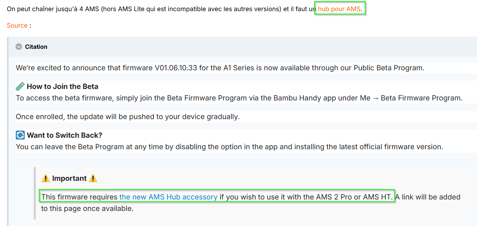Click the blue sync arrows icon
This screenshot has width=477, height=226.
pyautogui.click(x=20, y=135)
